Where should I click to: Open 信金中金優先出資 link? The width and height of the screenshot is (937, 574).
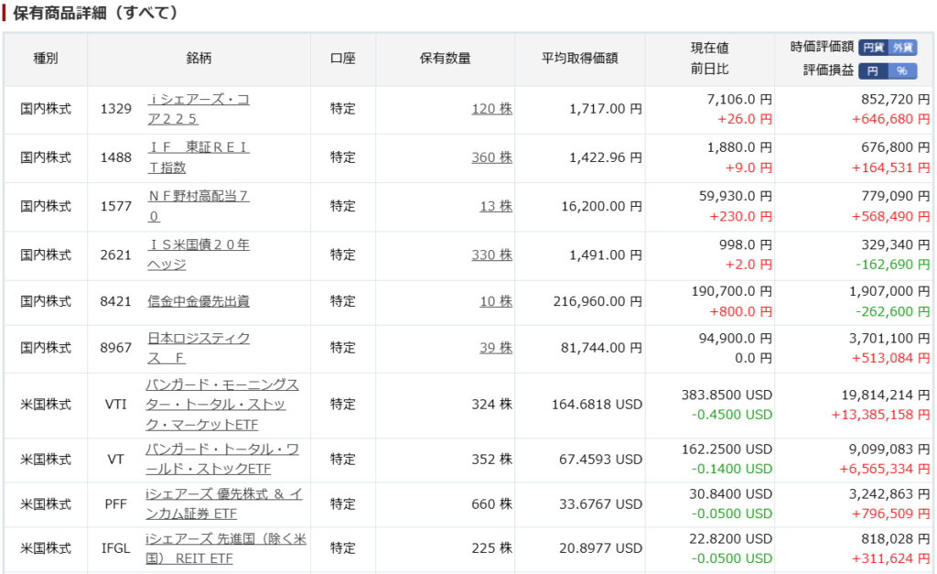[x=199, y=301]
